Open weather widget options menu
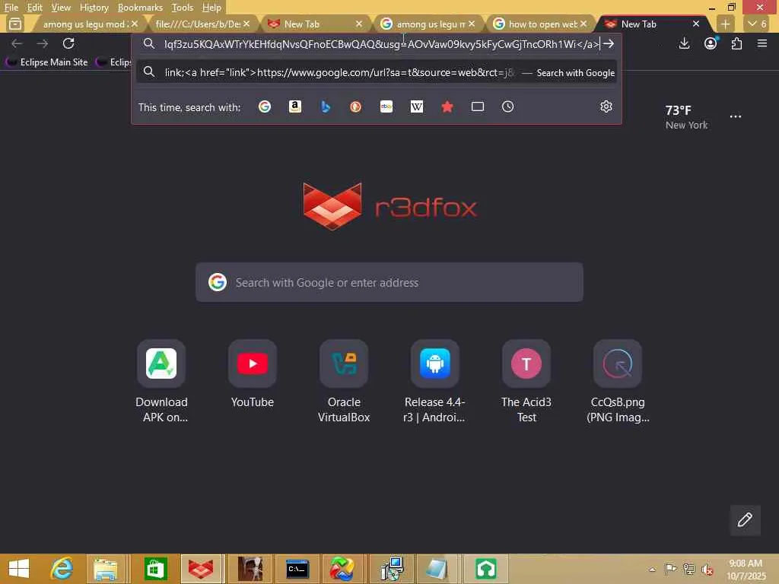 [736, 116]
